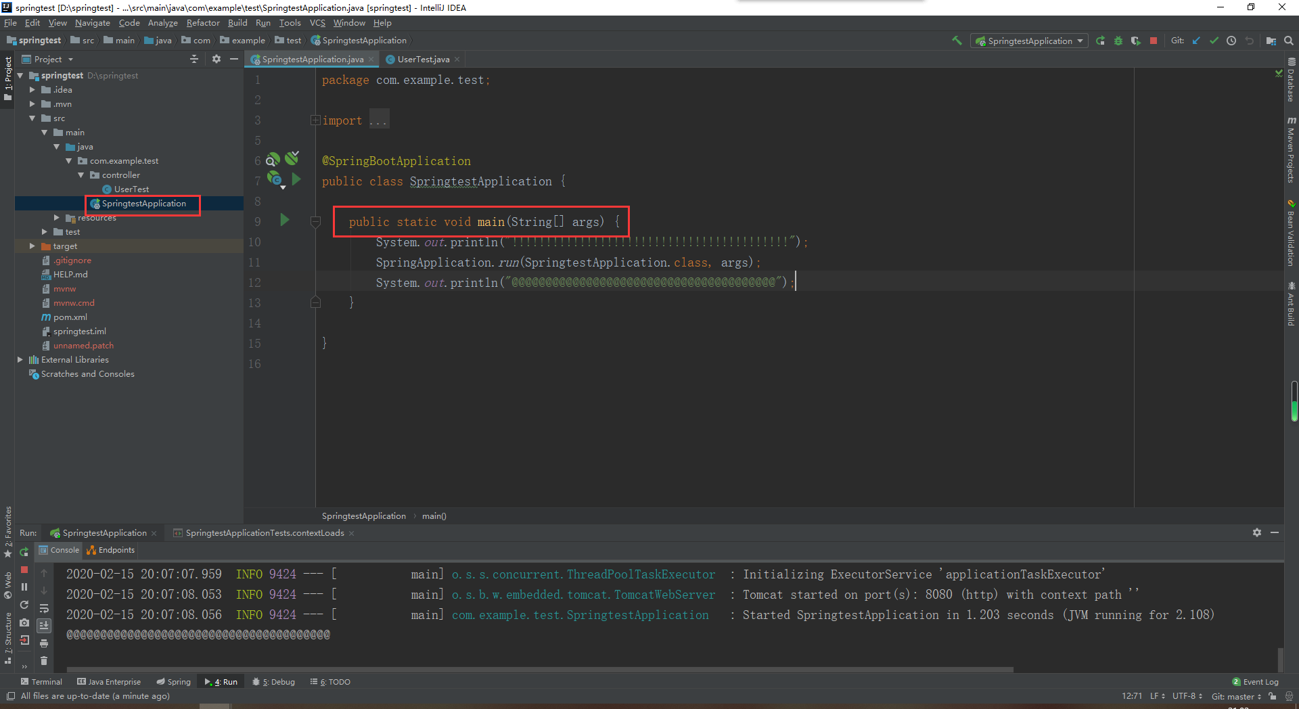Toggle soft-wrap in the console
Viewport: 1299px width, 709px height.
[44, 608]
